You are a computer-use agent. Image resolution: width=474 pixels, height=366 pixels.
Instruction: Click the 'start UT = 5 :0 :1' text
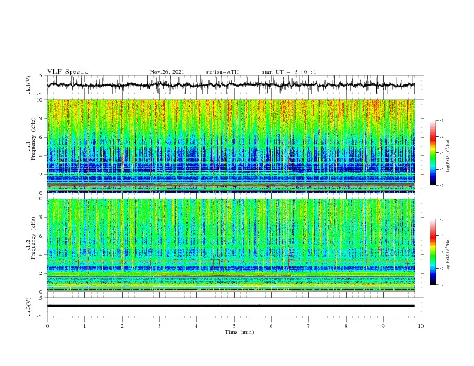[289, 72]
